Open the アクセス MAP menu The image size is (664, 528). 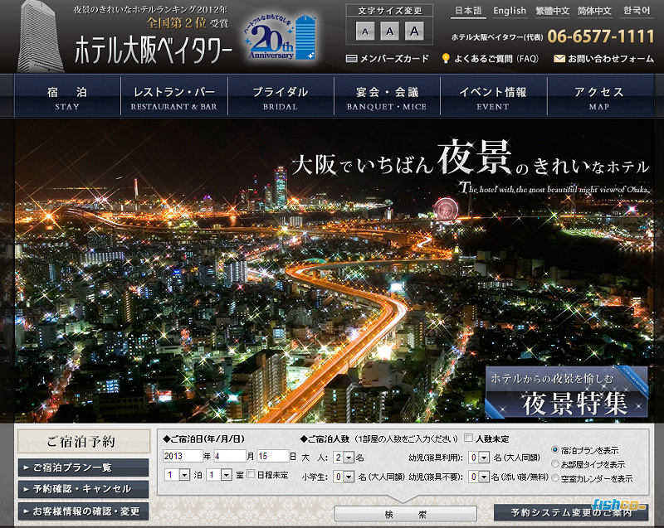pyautogui.click(x=599, y=96)
